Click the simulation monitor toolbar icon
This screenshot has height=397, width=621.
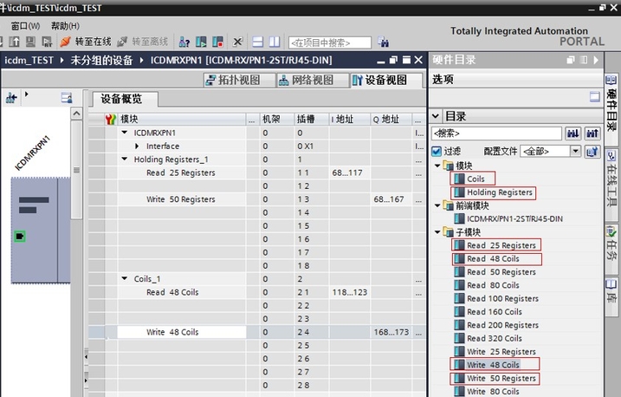coord(31,42)
